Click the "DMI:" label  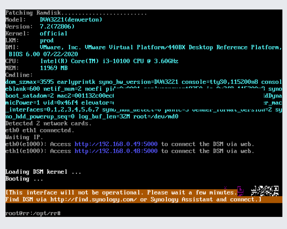(12, 48)
